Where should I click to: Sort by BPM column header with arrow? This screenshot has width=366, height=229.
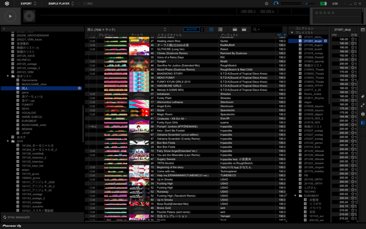[x=281, y=35]
